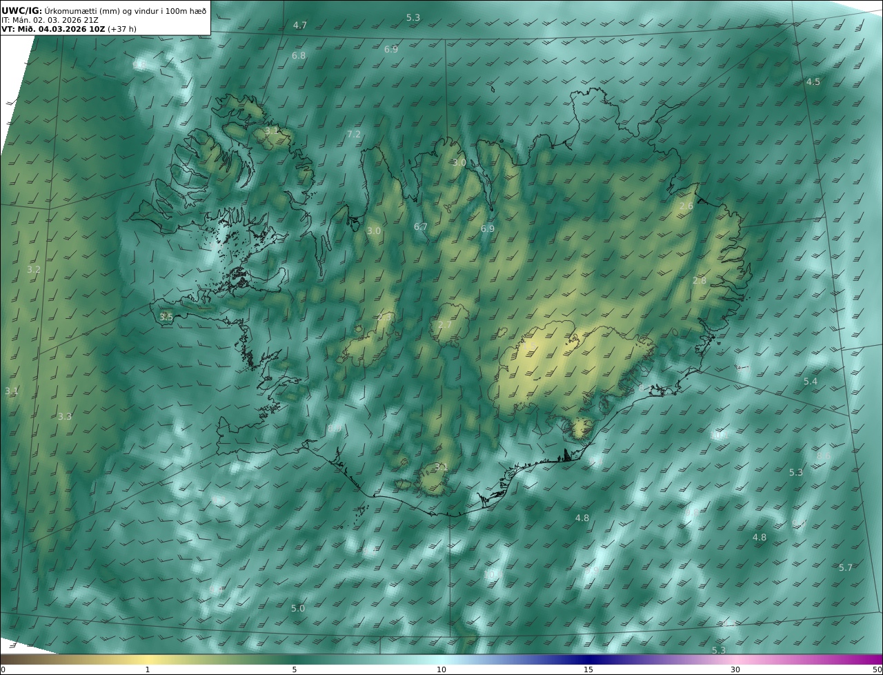This screenshot has width=883, height=675.
Task: Click the 5.7 value label on the map
Action: pos(846,568)
